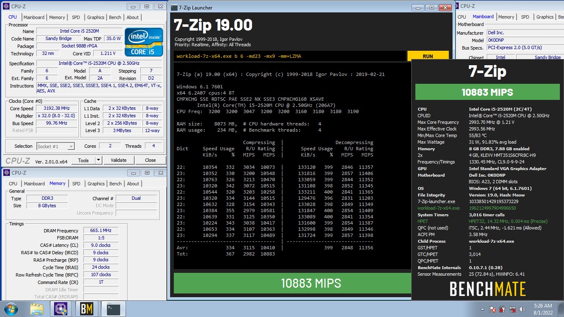
Task: Open the Windows Start menu orb
Action: pyautogui.click(x=10, y=309)
